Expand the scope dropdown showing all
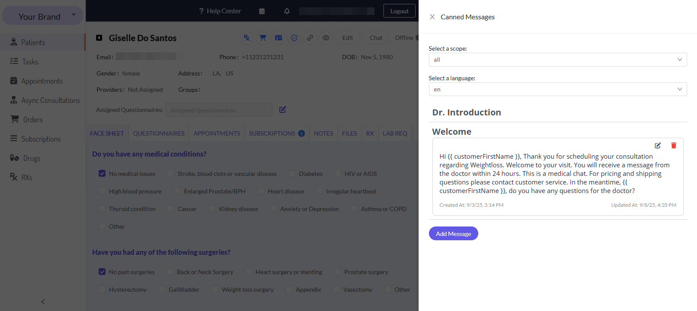Viewport: 697px width, 311px height. coord(558,60)
